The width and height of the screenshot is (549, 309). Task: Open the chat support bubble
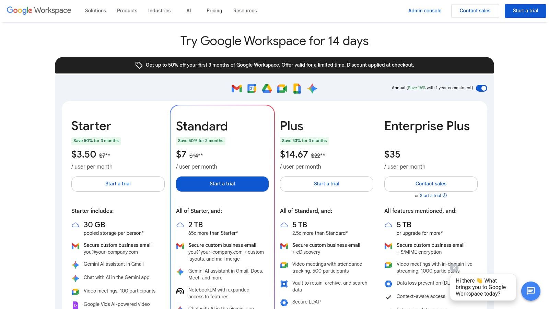tap(530, 291)
